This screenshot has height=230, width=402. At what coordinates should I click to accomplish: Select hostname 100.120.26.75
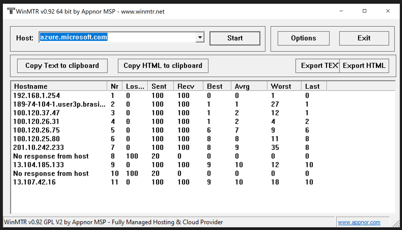pos(36,130)
